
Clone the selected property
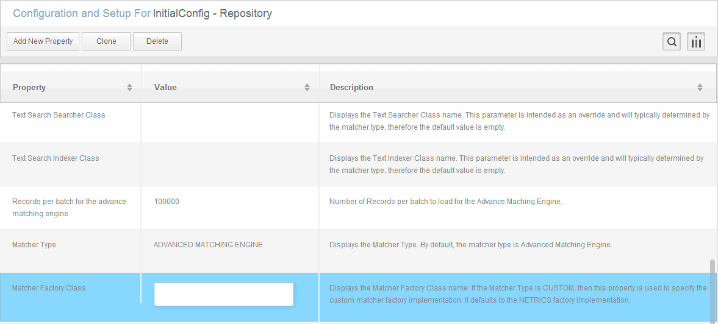click(x=106, y=41)
